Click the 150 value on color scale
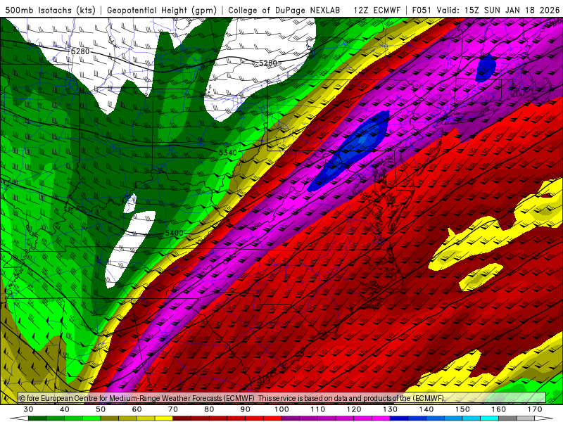The image size is (563, 422). [x=463, y=409]
